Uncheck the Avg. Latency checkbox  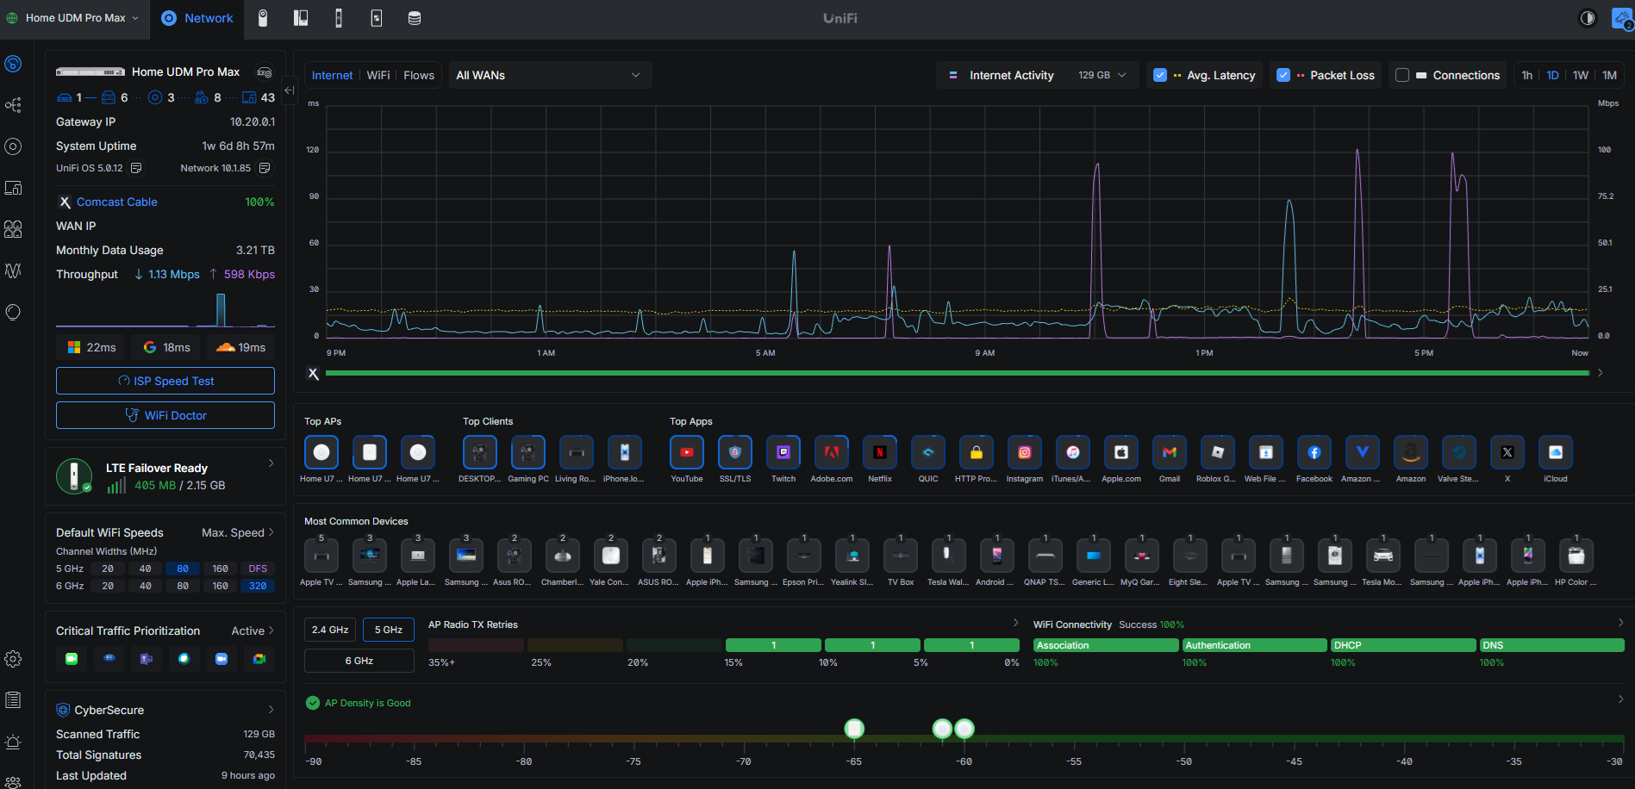(x=1160, y=76)
